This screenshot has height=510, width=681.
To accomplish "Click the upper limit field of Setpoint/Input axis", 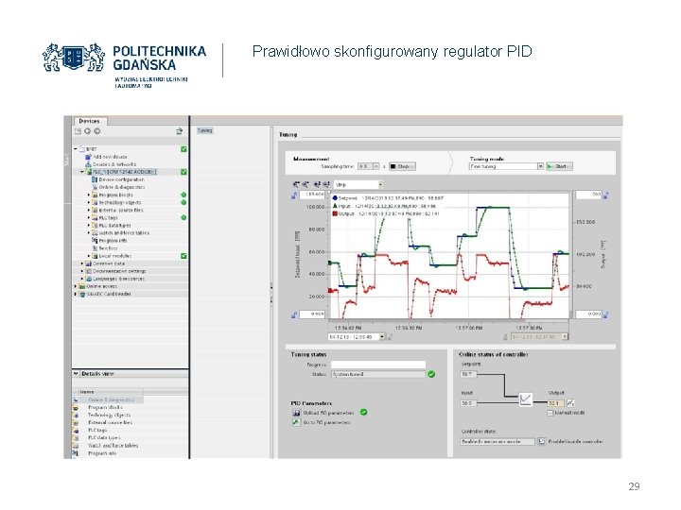I will click(x=312, y=195).
